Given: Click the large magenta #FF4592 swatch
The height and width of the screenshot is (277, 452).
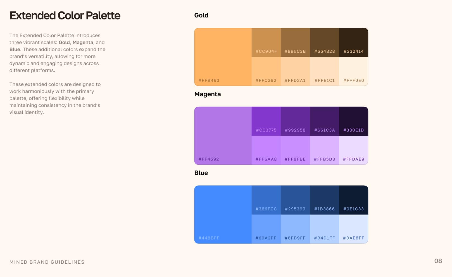Looking at the screenshot, I should [223, 136].
